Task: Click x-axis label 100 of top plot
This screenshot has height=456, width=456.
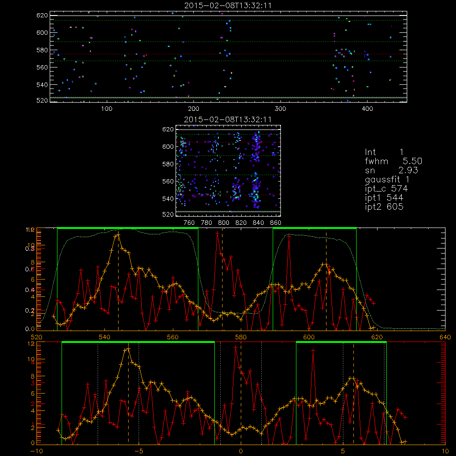Action: (x=107, y=109)
